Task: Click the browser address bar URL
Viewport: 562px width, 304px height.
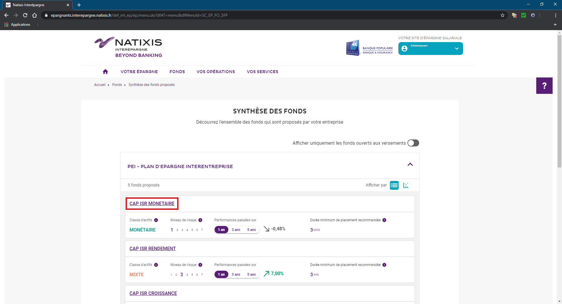Action: (139, 15)
